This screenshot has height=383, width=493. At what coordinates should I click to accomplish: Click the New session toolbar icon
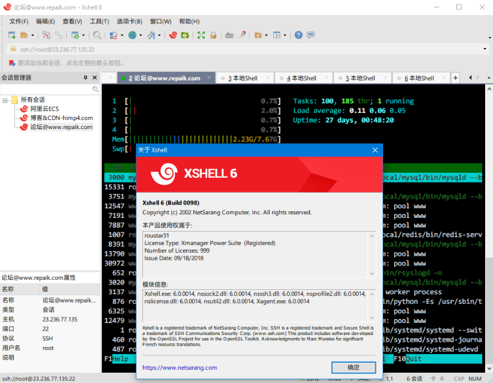tap(12, 35)
